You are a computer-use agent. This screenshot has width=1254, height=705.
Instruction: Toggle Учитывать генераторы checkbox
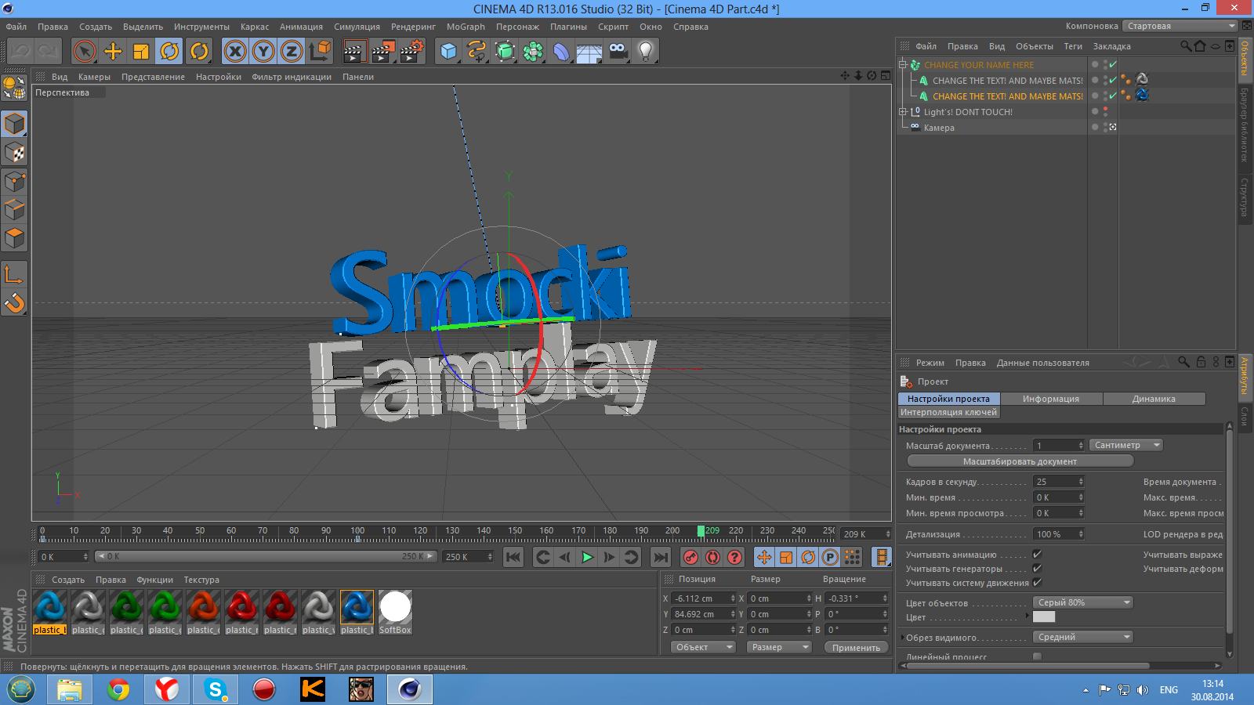[x=1037, y=569]
